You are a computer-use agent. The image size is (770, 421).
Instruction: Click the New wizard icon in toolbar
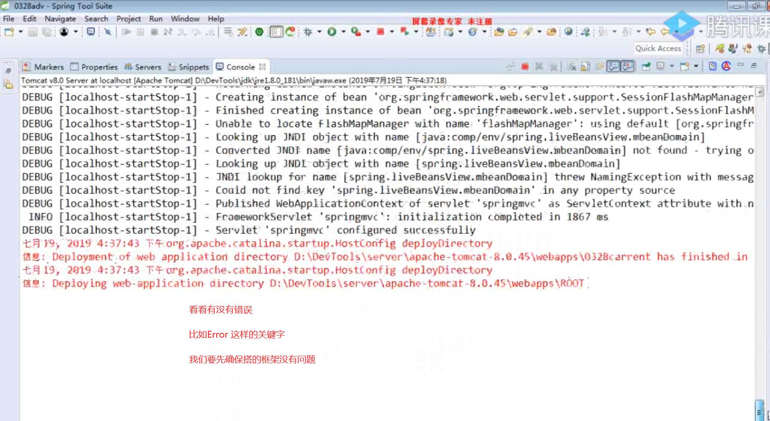pyautogui.click(x=9, y=32)
